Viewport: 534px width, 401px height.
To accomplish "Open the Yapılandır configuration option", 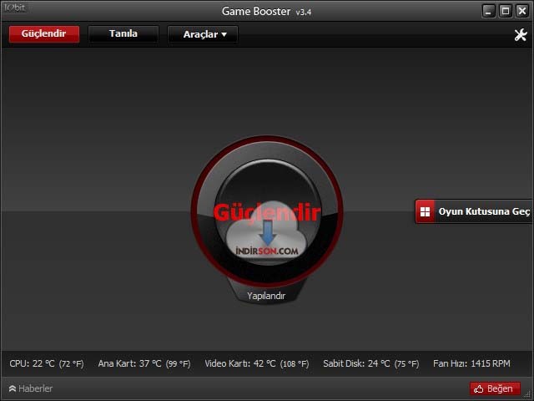I will (x=266, y=296).
